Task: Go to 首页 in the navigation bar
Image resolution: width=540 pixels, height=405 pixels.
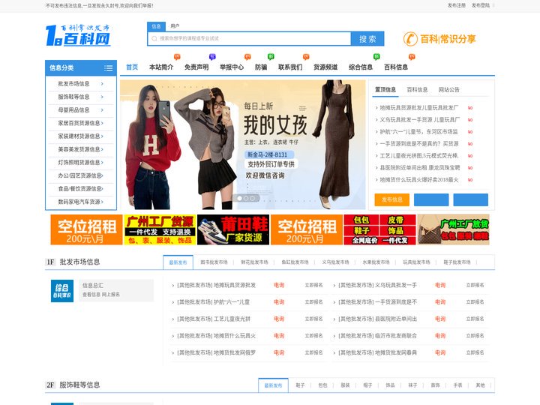Action: (x=132, y=67)
